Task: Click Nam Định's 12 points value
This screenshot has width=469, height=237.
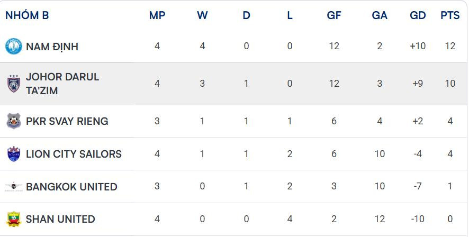Action: pos(450,47)
